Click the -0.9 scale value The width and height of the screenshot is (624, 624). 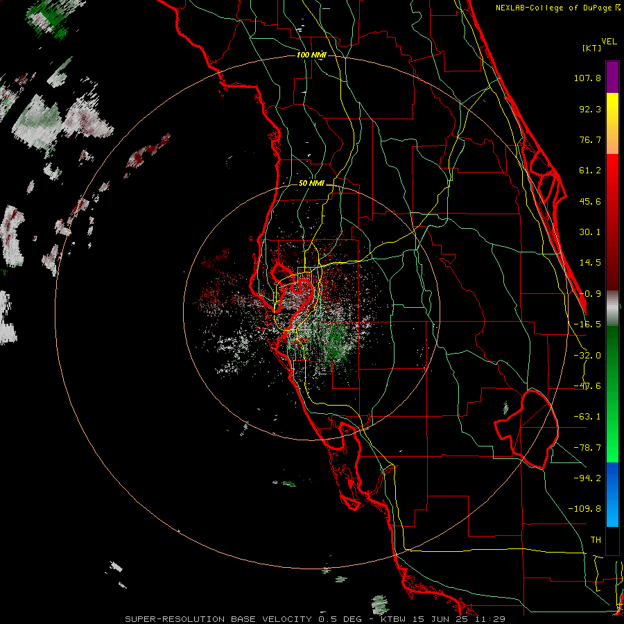(x=590, y=294)
